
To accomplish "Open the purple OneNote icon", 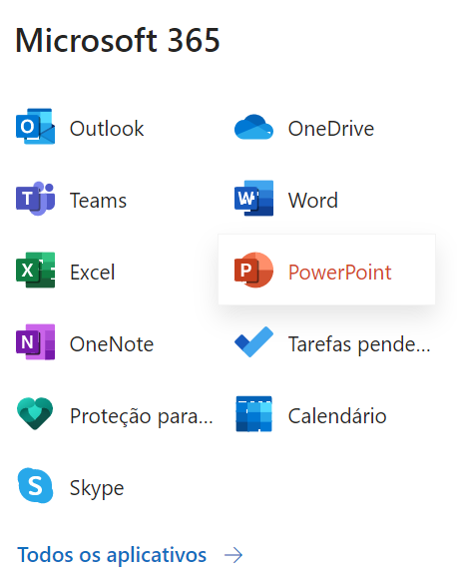I will [x=36, y=341].
